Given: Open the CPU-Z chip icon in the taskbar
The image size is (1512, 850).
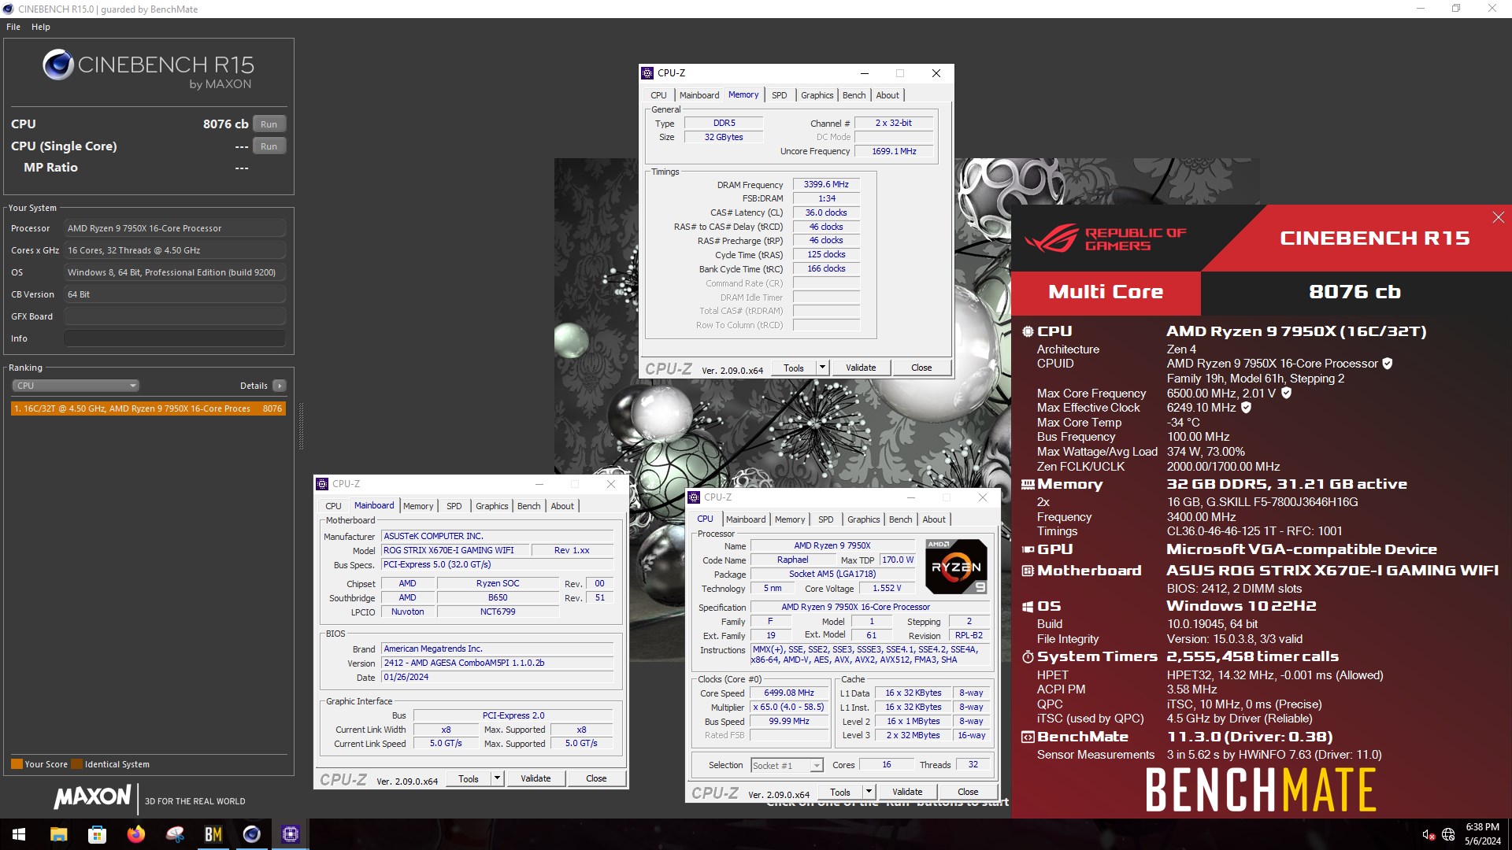Looking at the screenshot, I should (291, 834).
